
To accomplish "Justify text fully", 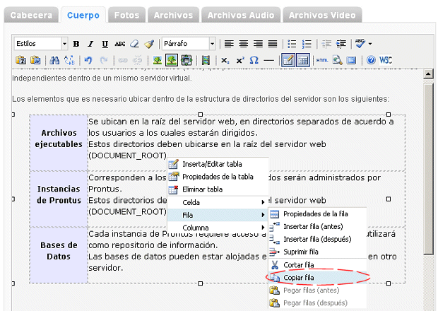I will (x=273, y=44).
